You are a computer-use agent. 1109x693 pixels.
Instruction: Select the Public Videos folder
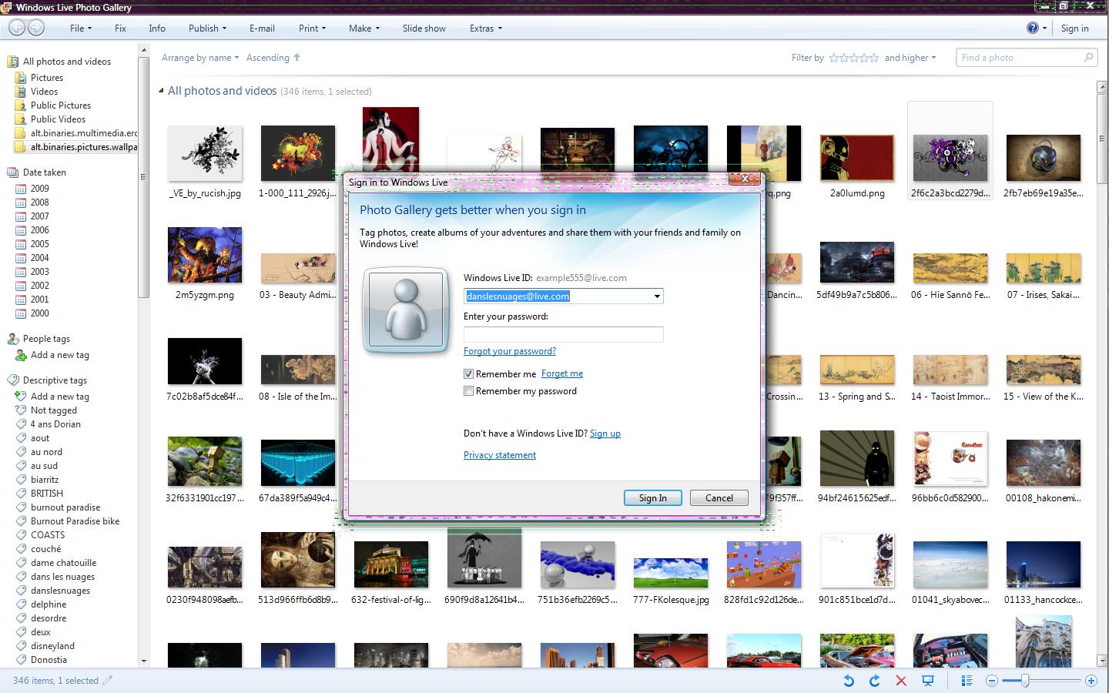tap(58, 119)
